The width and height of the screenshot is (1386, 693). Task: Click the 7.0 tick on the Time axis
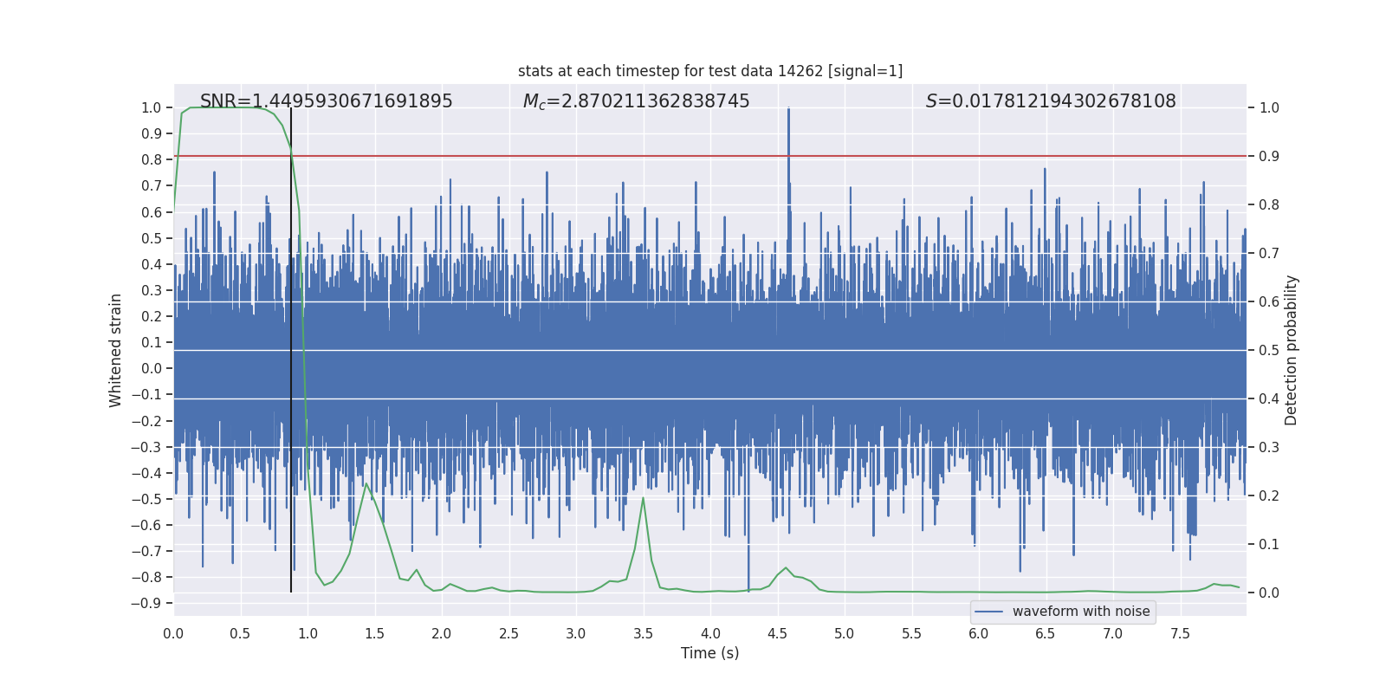1113,634
